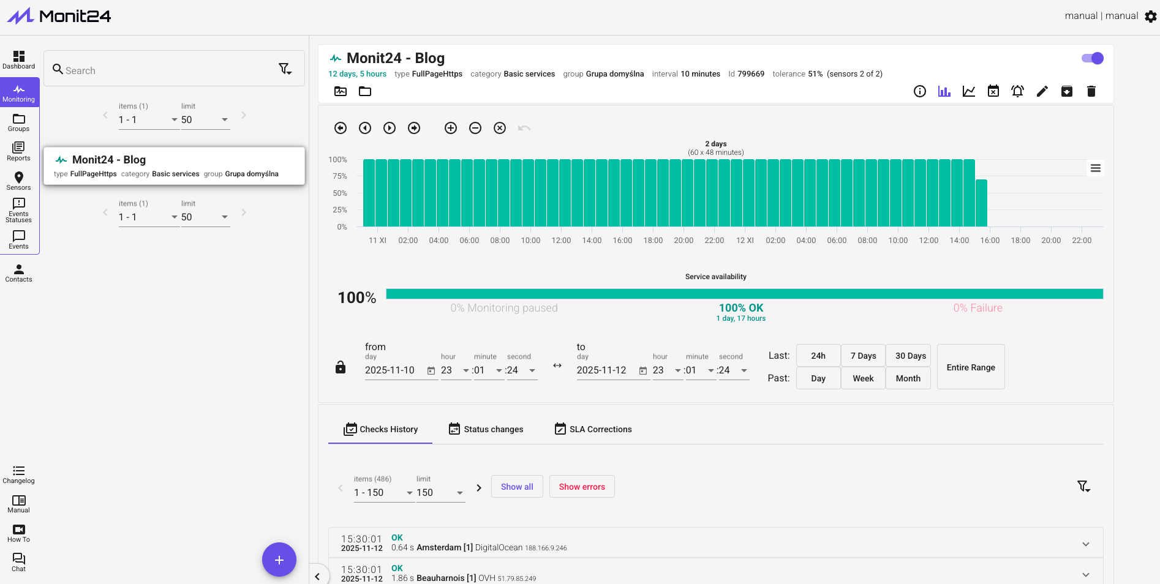The height and width of the screenshot is (584, 1160).
Task: Switch to the SLA Corrections tab
Action: click(x=593, y=429)
